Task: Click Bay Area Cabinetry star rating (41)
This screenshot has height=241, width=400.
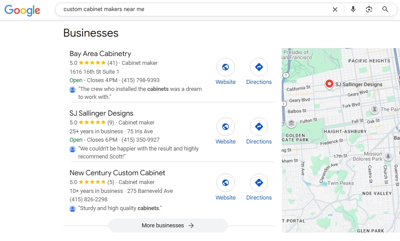Action: [x=93, y=63]
